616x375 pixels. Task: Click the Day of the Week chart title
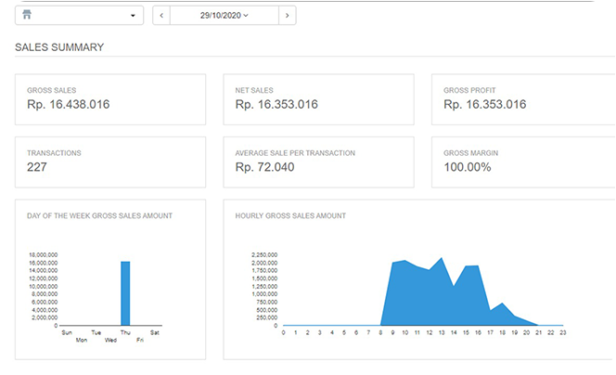[x=99, y=215]
